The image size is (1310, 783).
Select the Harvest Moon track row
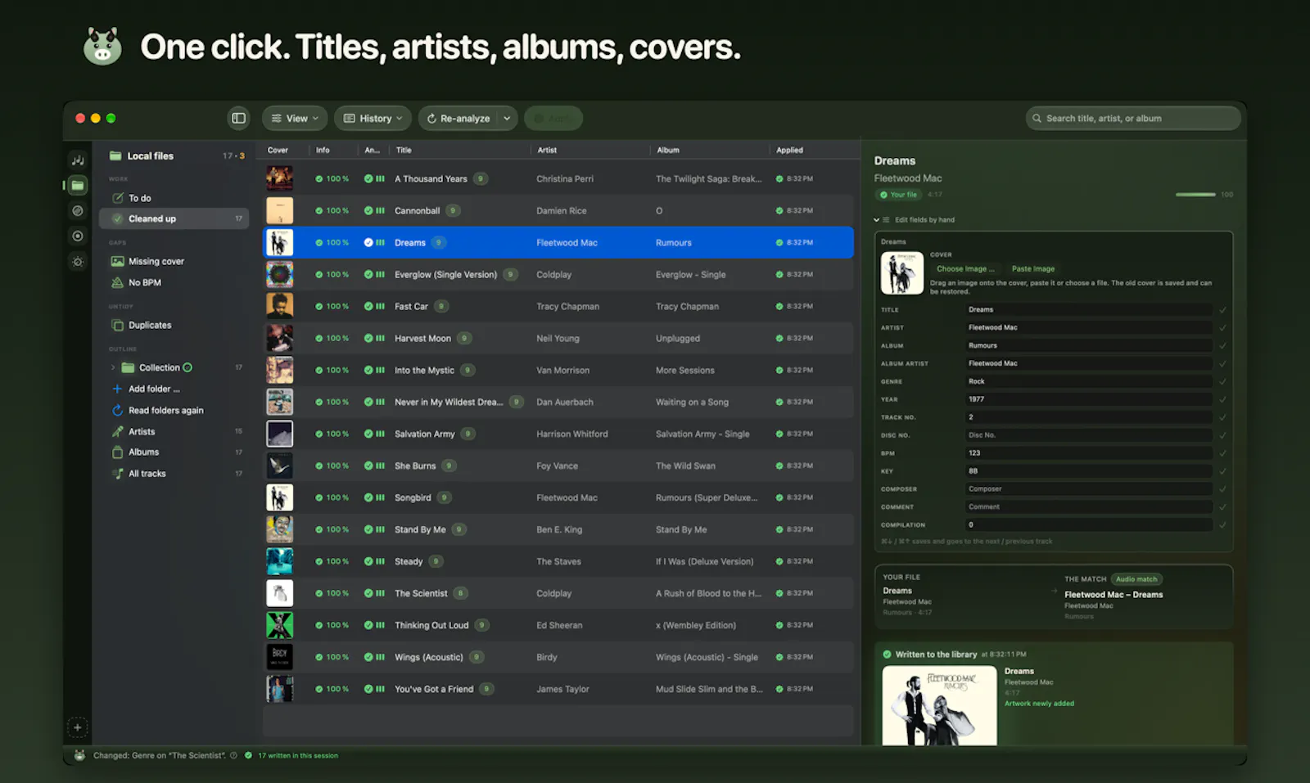click(558, 339)
